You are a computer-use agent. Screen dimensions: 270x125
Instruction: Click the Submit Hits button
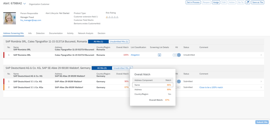[x=262, y=122]
